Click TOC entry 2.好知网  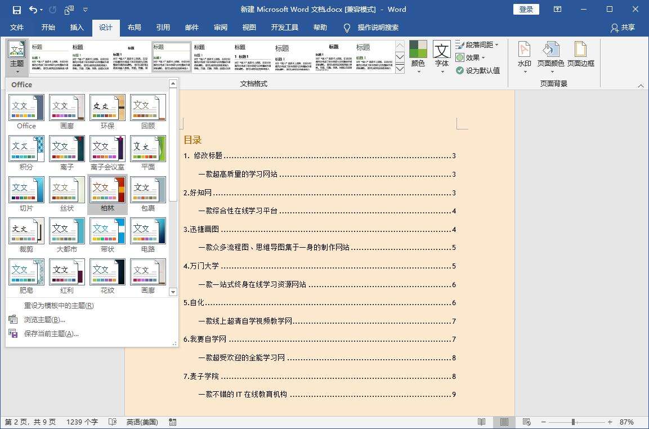pyautogui.click(x=320, y=193)
